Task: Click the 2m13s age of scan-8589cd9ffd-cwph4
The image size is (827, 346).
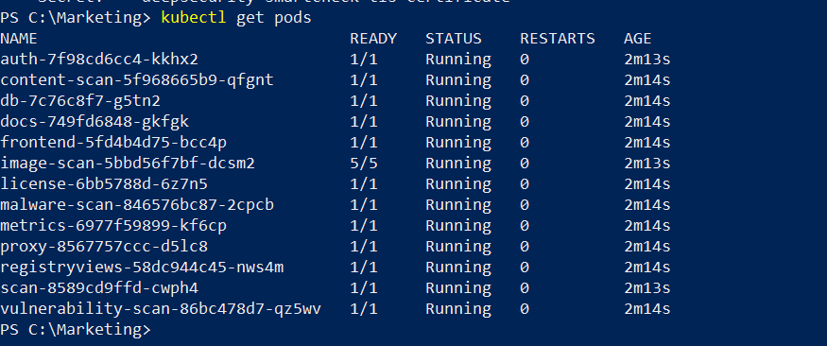Action: click(647, 288)
